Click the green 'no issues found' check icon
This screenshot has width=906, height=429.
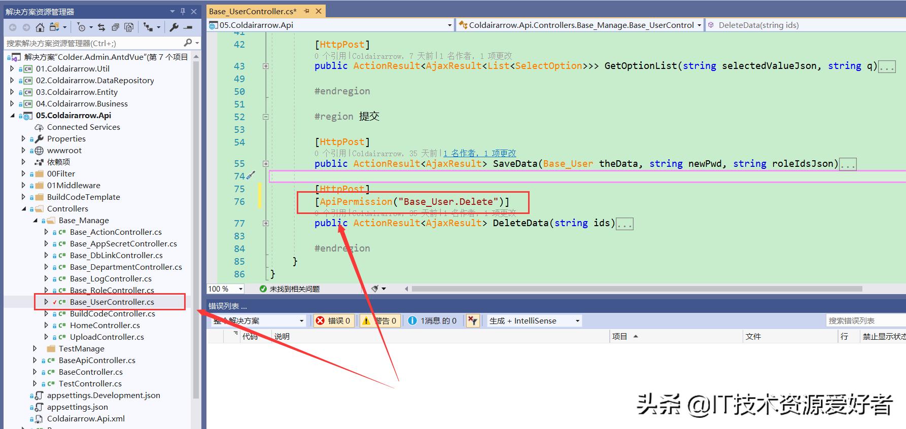coord(263,289)
